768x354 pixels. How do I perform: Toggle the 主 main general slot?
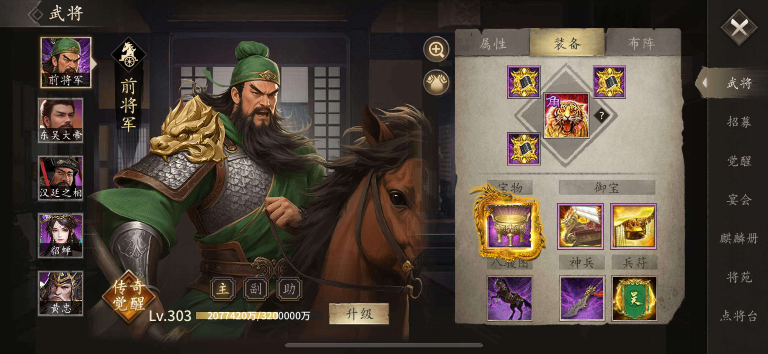[x=222, y=288]
